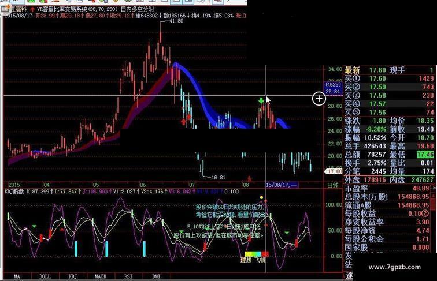Click the 41.80 high price label
The image size is (437, 281).
176,21
